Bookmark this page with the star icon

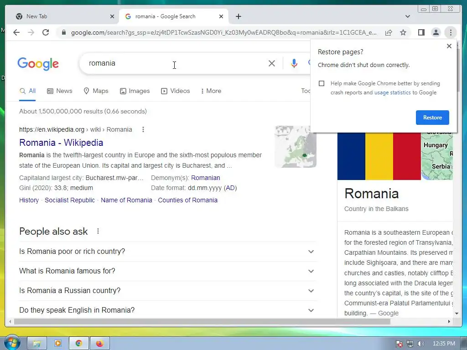tap(403, 32)
